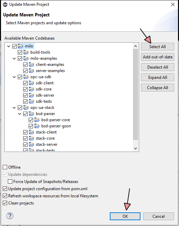Click the stack-client folder icon
The height and width of the screenshot is (226, 179).
click(x=31, y=132)
